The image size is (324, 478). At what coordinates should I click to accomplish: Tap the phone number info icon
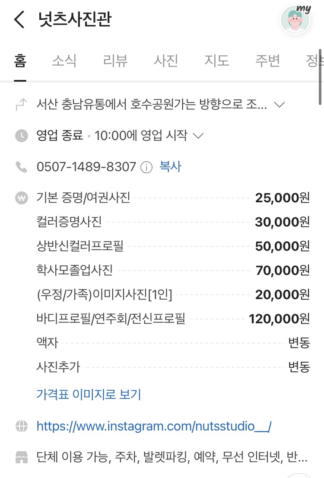click(147, 167)
